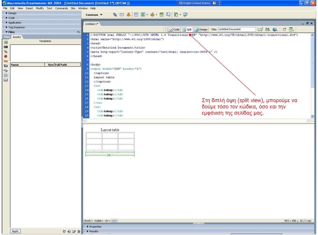Switch to Design view

[x=201, y=29]
